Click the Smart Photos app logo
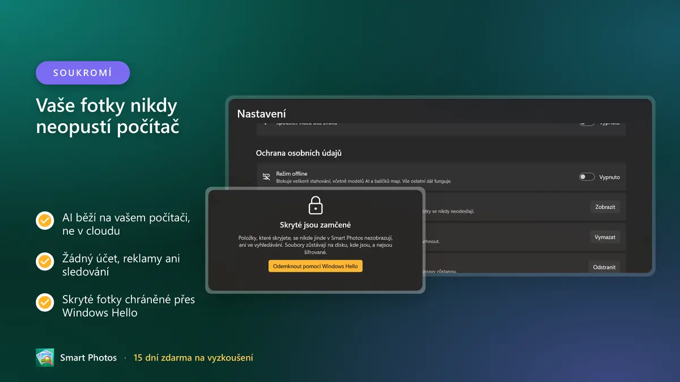 point(45,358)
